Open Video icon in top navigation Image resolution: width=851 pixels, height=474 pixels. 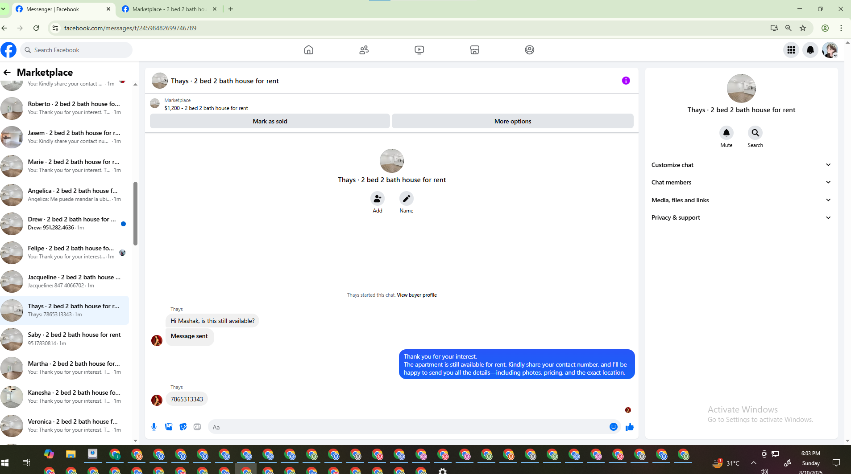tap(419, 50)
